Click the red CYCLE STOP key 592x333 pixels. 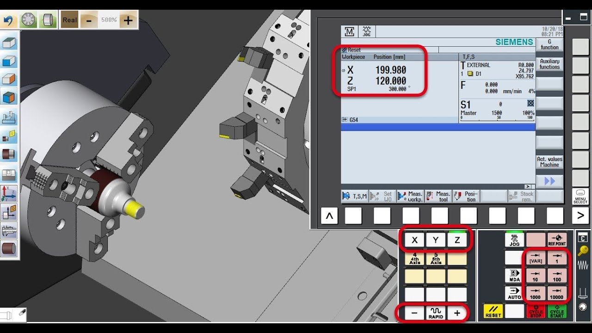click(536, 311)
